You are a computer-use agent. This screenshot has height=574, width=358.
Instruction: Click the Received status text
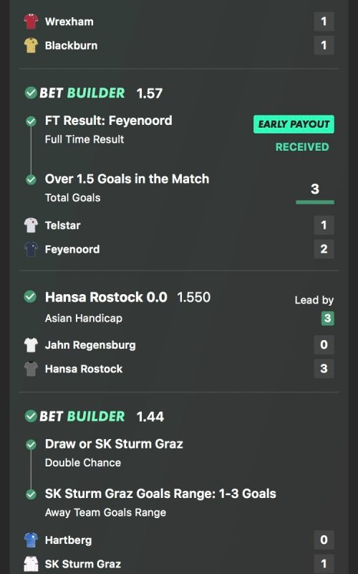coord(302,147)
